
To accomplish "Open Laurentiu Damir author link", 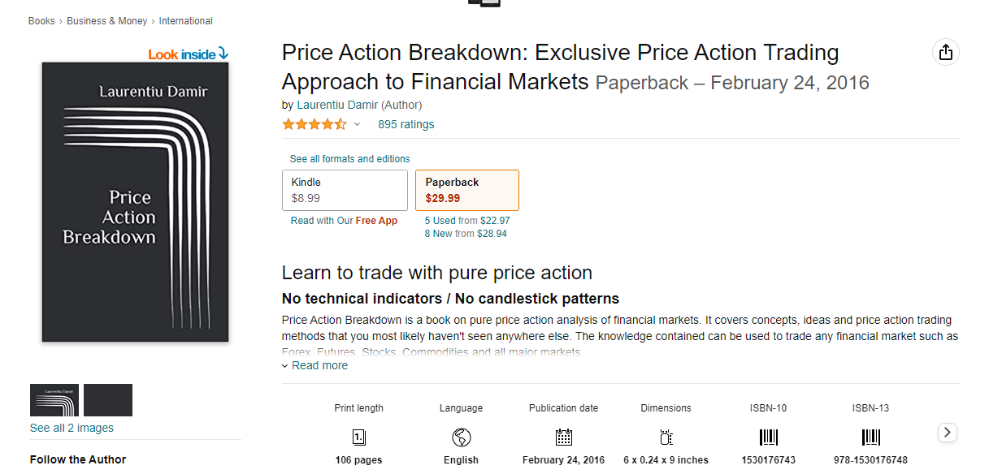I will click(336, 105).
